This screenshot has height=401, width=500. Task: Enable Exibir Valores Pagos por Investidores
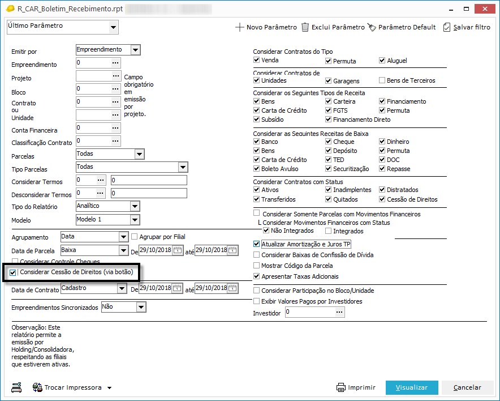tap(256, 301)
